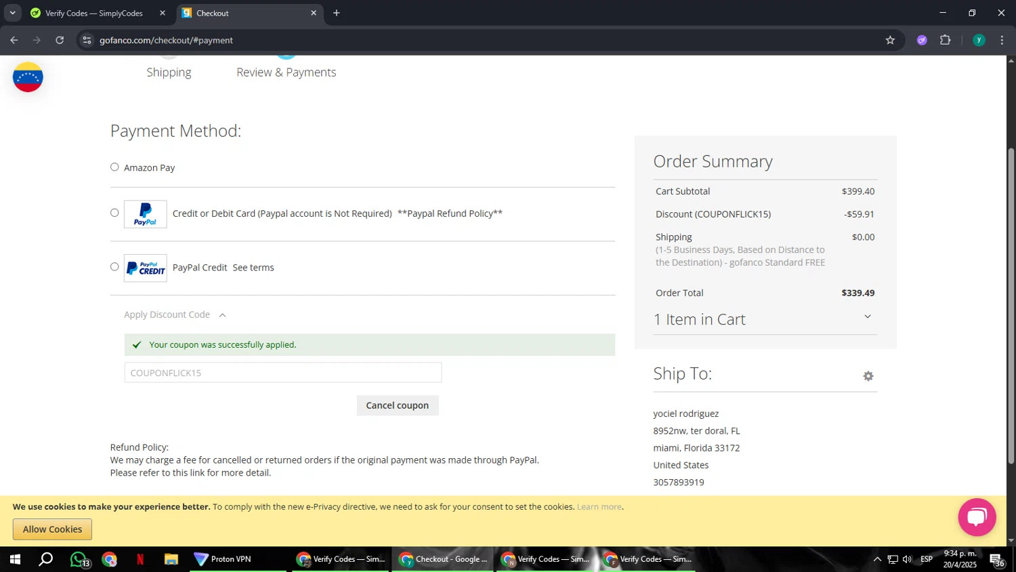Open the PayPal Refund Policy link
Screen dimensions: 1016x572
[x=450, y=213]
